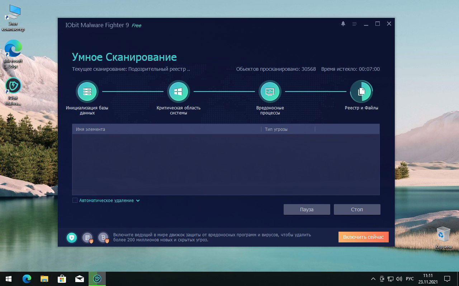
Task: Click the Инициализация базы данных label
Action: (x=87, y=110)
